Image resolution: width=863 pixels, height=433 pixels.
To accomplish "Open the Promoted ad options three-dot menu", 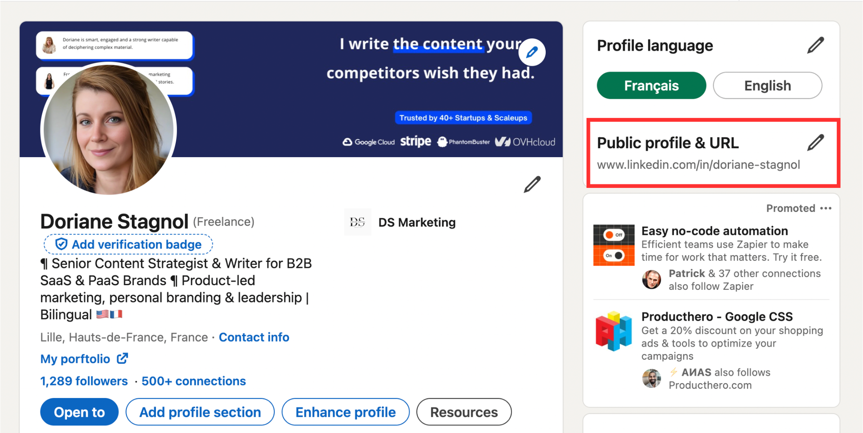I will pyautogui.click(x=826, y=208).
